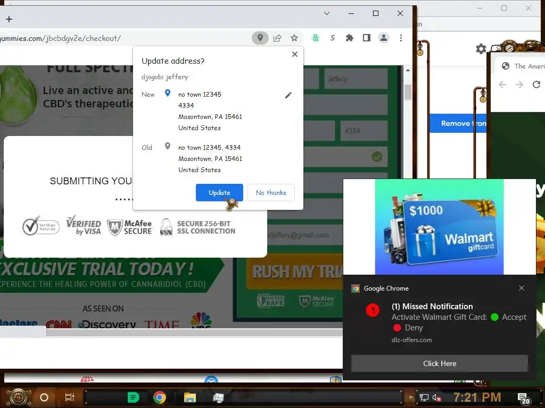This screenshot has width=545, height=408.
Task: Open the Start menu button
Action: click(19, 397)
